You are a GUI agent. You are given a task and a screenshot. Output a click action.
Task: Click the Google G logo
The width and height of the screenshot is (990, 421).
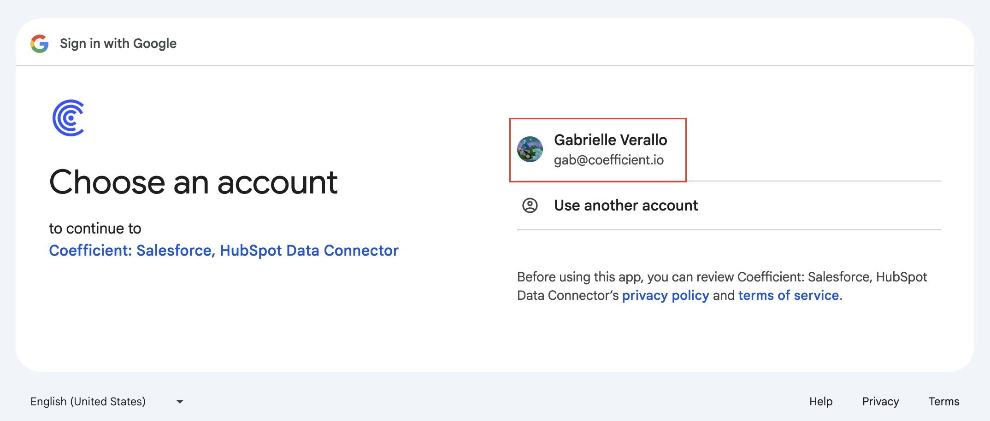pos(40,44)
